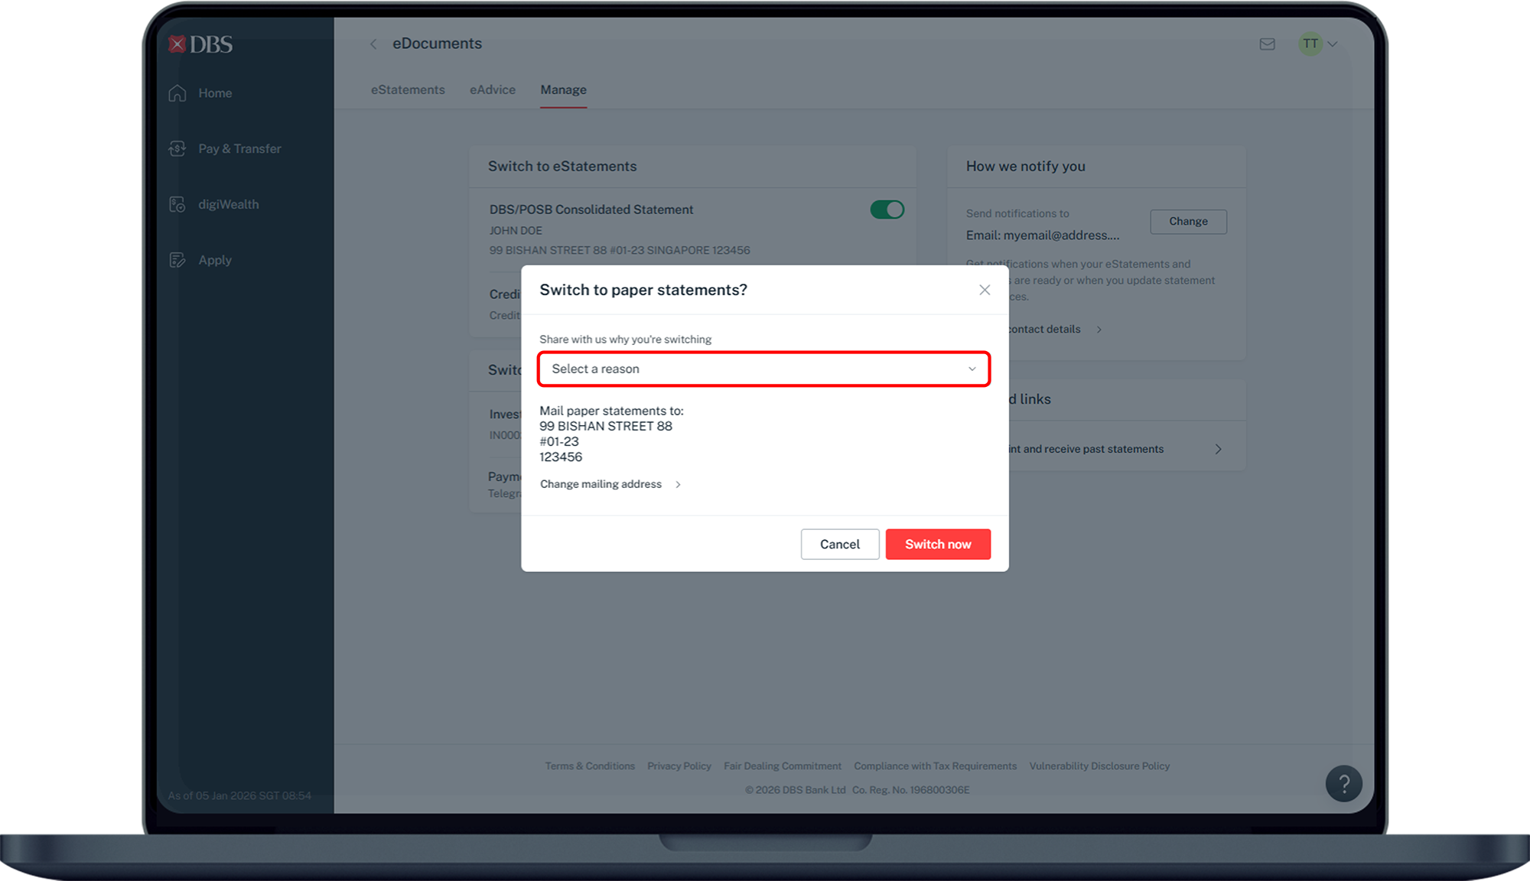Click chevron next to Change mailing address
1530x881 pixels.
[678, 485]
